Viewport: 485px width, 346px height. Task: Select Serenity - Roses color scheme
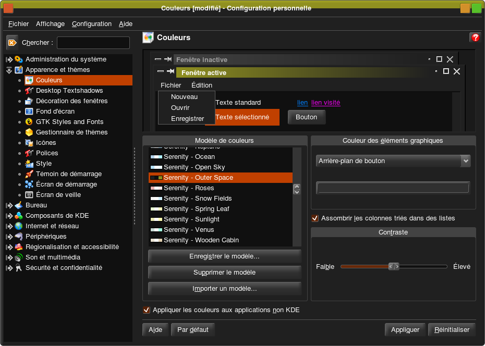pyautogui.click(x=221, y=188)
